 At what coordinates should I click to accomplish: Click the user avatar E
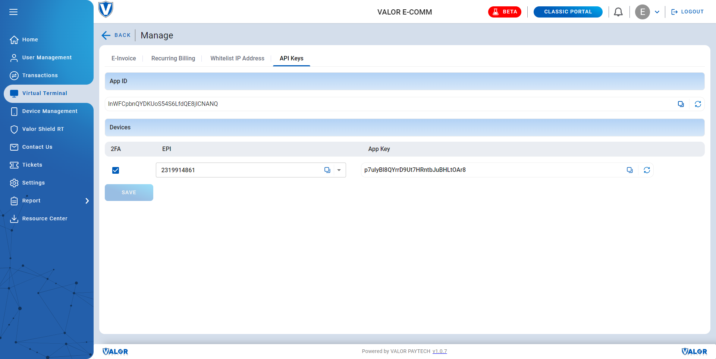(x=643, y=12)
